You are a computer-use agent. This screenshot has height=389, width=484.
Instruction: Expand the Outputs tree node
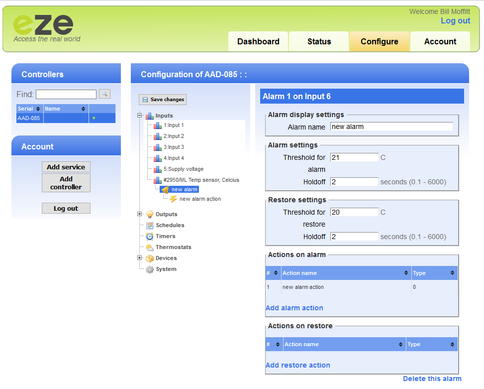pos(140,214)
